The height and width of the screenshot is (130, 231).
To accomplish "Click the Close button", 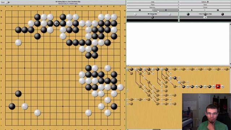I will coord(205,7).
